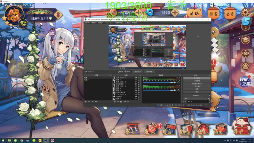
Task: Add a source with plus icon
Action: [x=115, y=102]
